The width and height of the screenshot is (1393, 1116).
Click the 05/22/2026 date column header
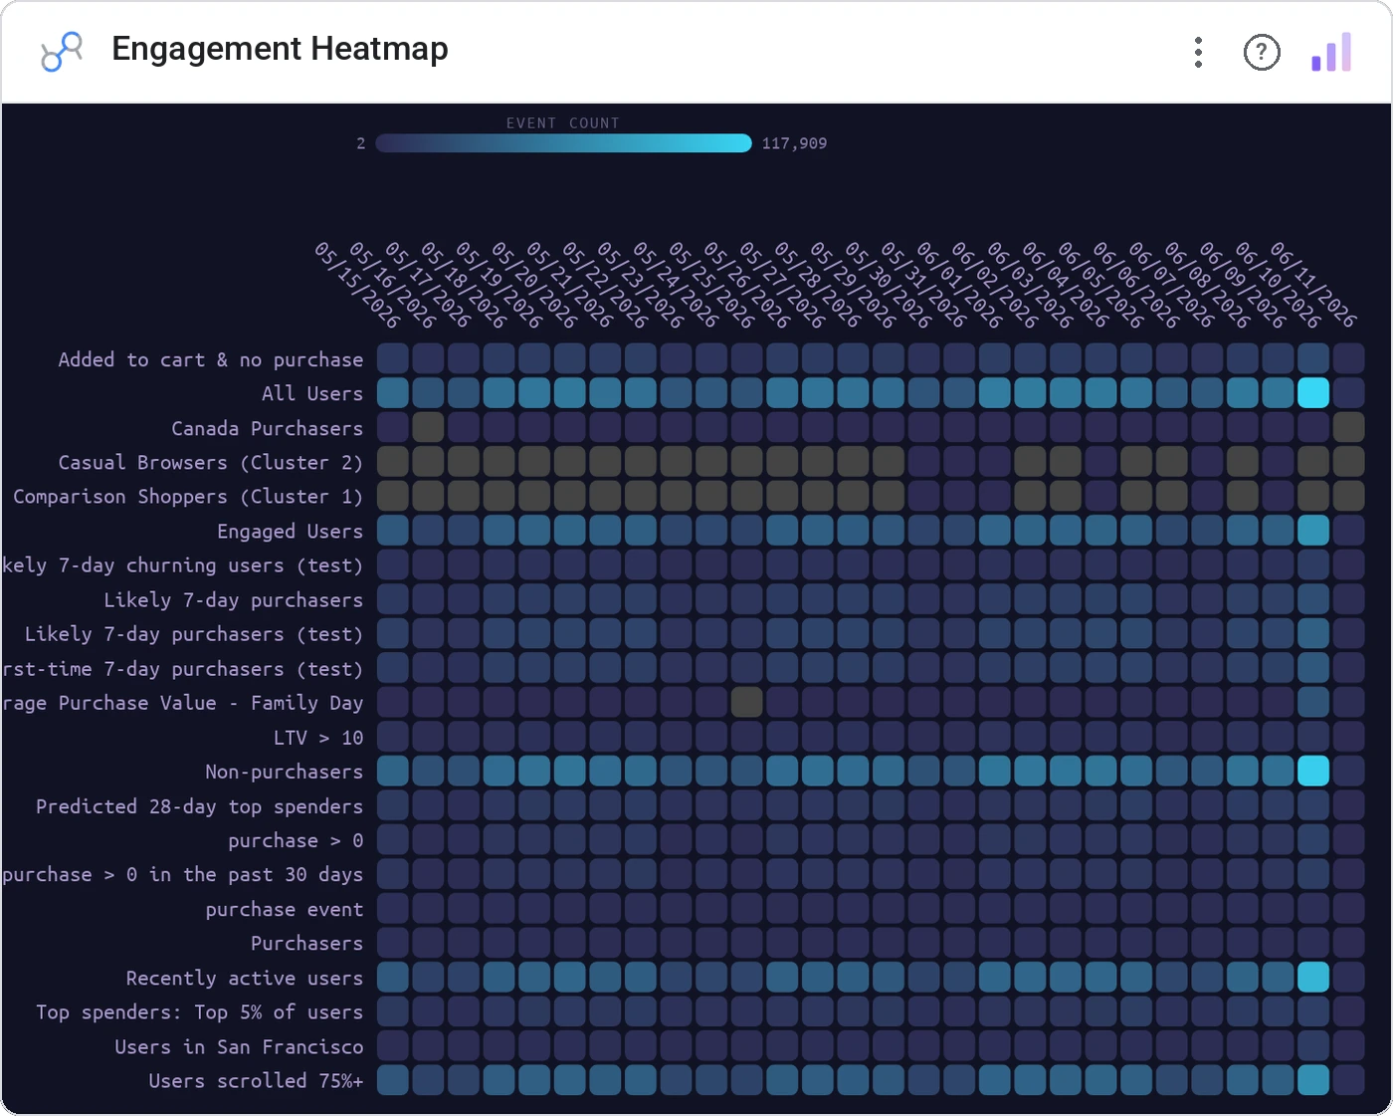click(604, 286)
